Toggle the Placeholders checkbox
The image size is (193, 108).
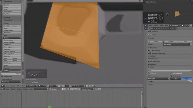coord(149,76)
